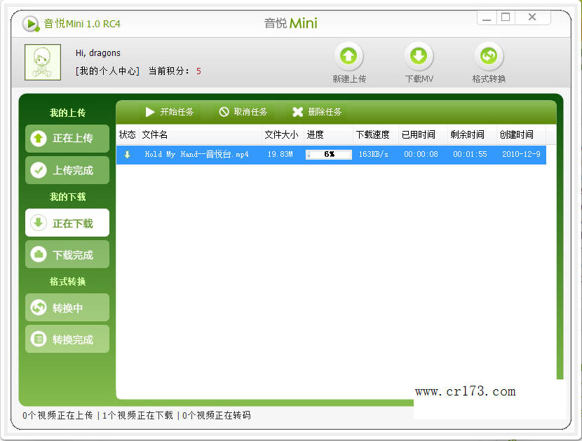Click the 下载MV download icon
The width and height of the screenshot is (582, 441).
coord(419,56)
